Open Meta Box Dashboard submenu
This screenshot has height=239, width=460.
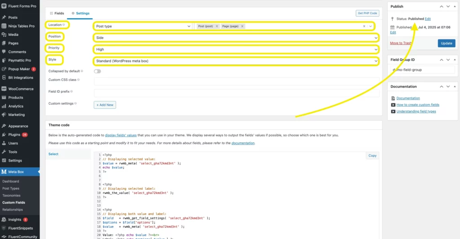coord(11,181)
